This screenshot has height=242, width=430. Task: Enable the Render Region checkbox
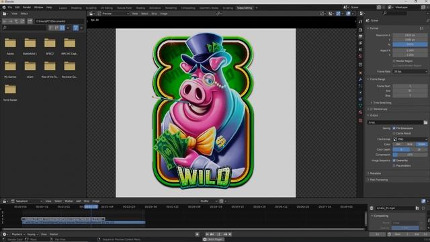click(394, 61)
